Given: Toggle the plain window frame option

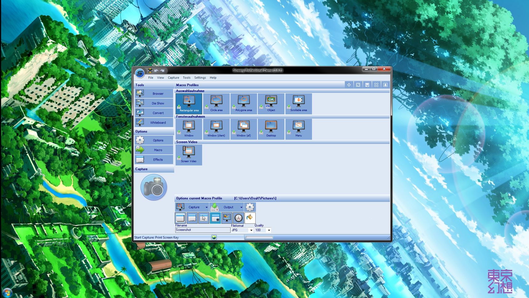Looking at the screenshot, I should point(180,218).
